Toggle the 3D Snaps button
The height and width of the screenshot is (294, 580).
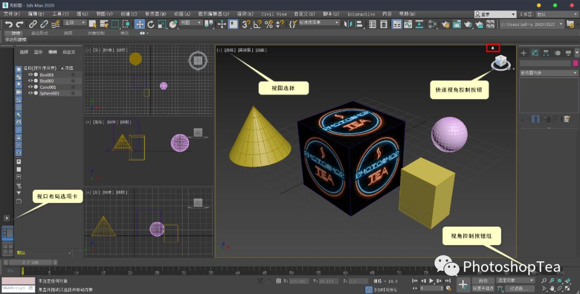[x=245, y=24]
